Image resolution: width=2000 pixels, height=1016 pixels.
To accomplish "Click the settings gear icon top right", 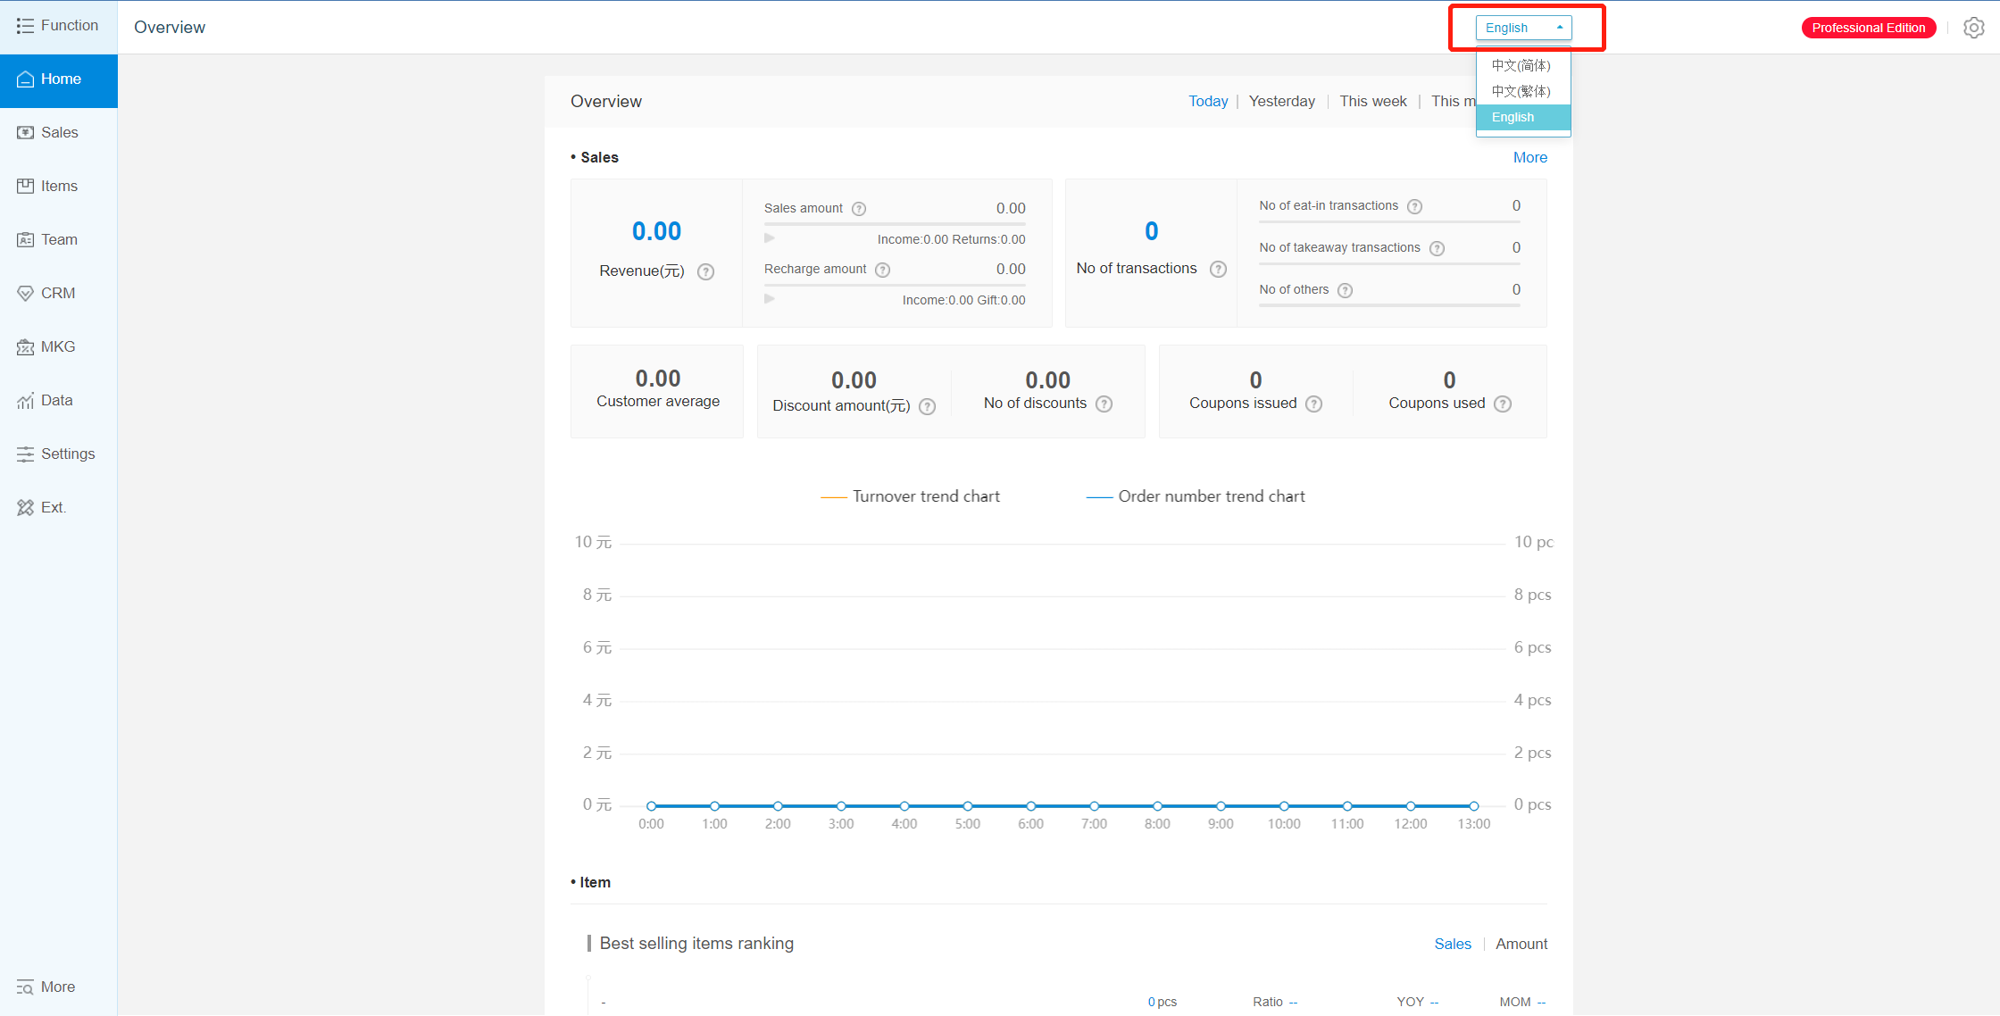I will (1973, 28).
